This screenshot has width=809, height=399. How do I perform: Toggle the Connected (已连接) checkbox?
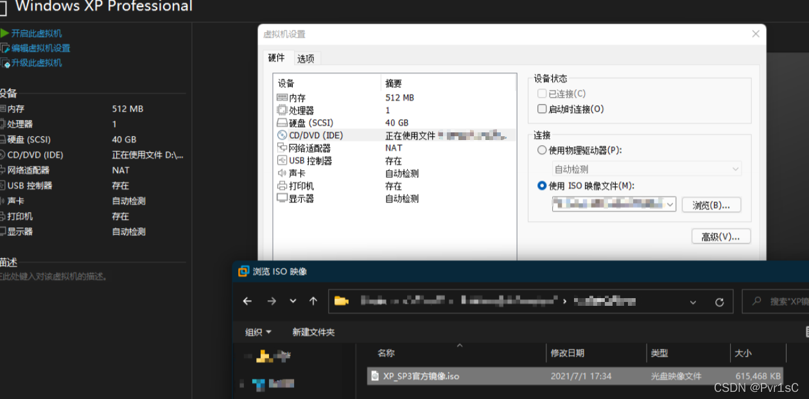[x=542, y=94]
